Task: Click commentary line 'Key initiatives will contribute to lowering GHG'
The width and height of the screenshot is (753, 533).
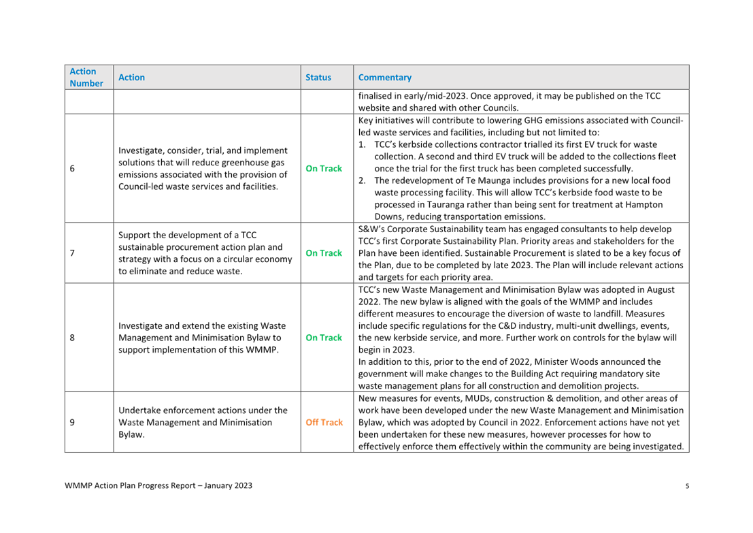Action: point(520,120)
